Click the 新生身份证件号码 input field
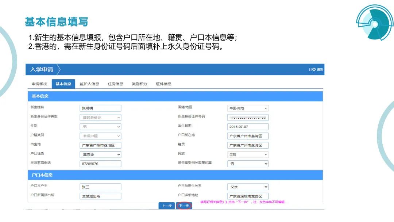The image size is (394, 222). point(248,118)
